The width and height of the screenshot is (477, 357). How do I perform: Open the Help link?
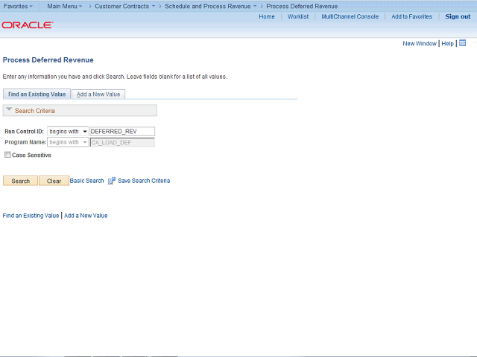(x=447, y=43)
